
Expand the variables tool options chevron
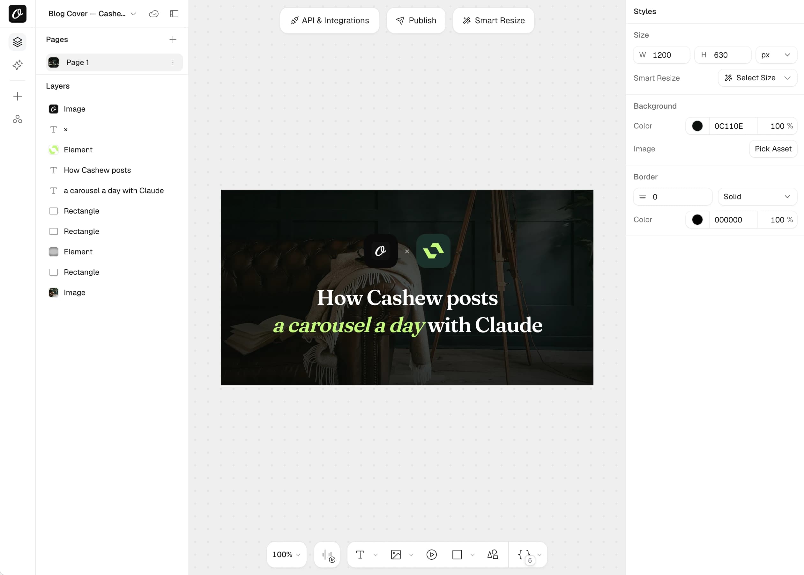(x=540, y=555)
